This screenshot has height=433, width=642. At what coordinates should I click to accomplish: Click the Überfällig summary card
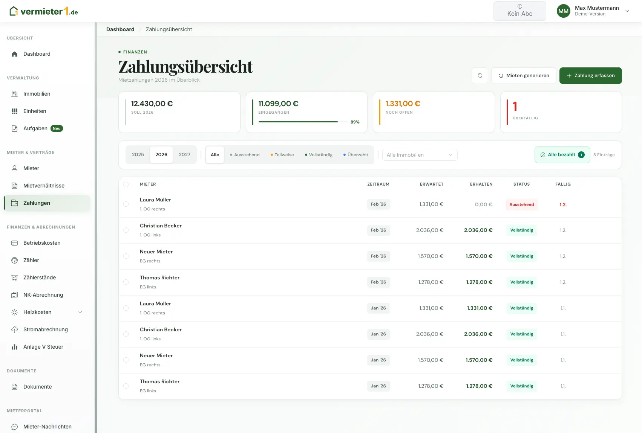click(561, 112)
